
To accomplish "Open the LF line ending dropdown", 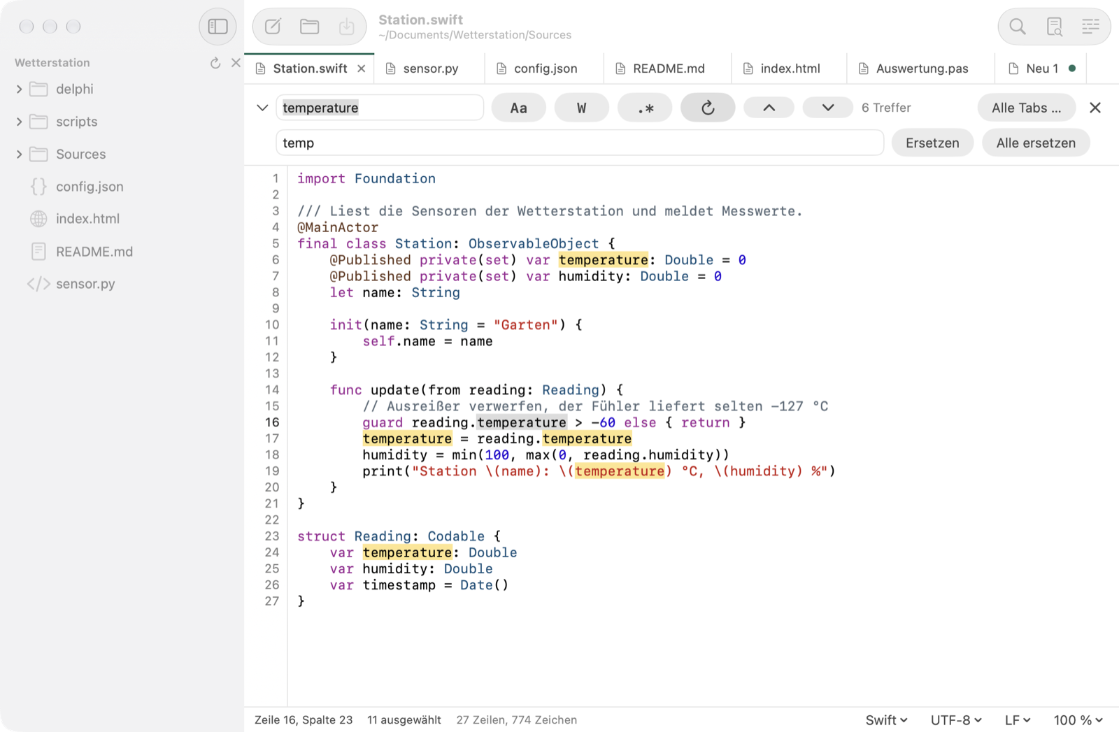I will (x=1018, y=720).
